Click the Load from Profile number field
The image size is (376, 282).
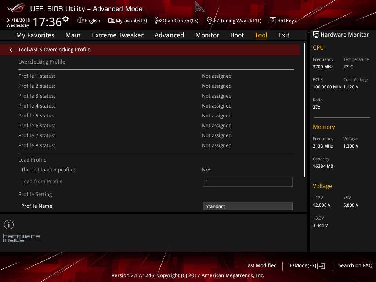248,182
